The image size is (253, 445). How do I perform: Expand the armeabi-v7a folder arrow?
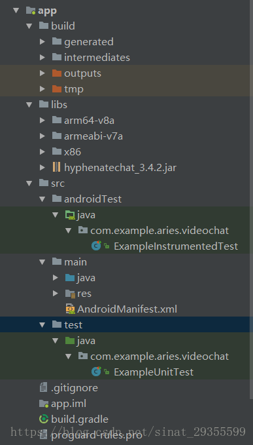point(42,136)
